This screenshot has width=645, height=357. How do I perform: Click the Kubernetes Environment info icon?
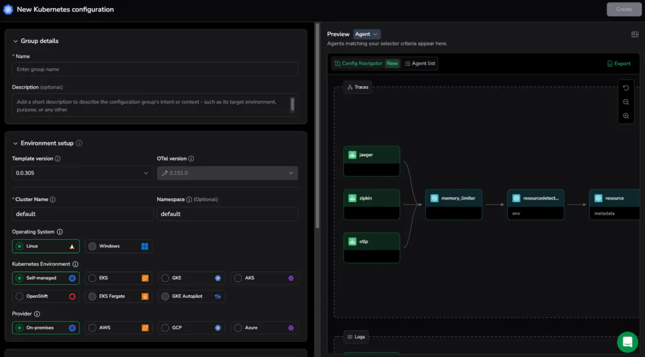click(76, 264)
